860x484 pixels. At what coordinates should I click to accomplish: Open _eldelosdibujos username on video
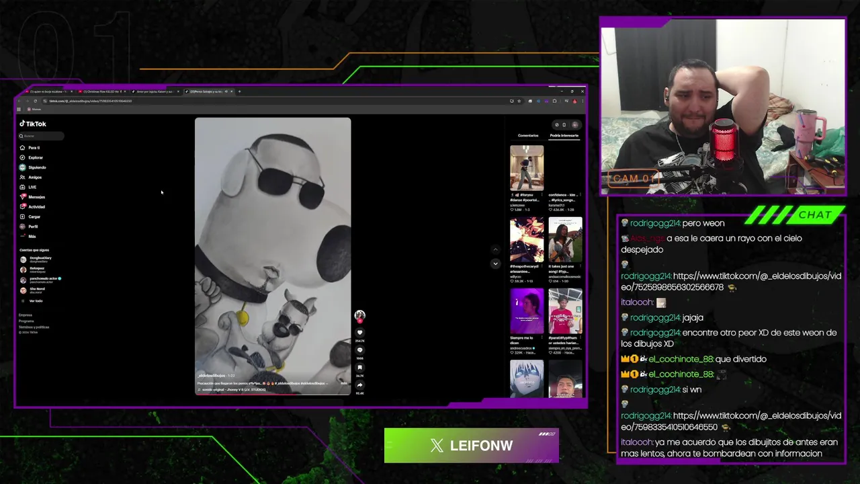[x=211, y=376]
